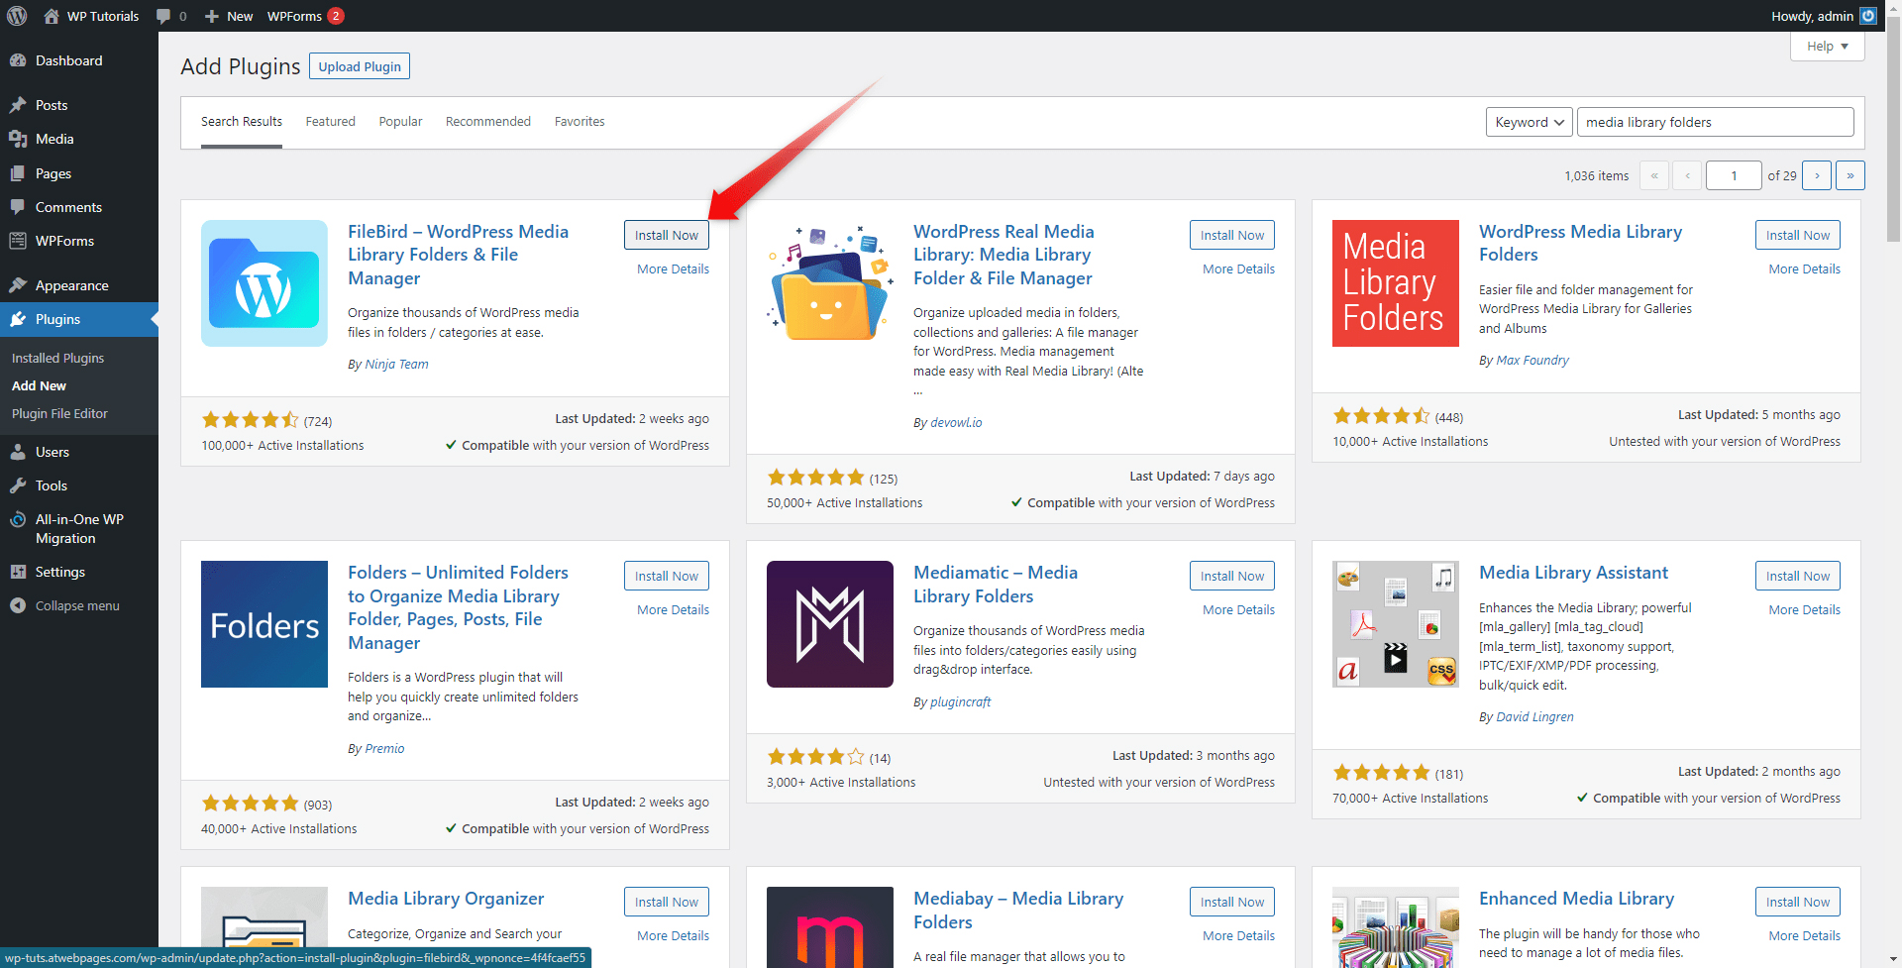Open the Howdy, admin account menu
The image size is (1902, 968).
click(1823, 16)
